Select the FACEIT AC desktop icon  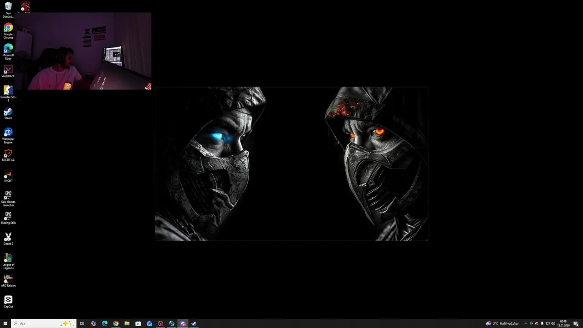(8, 155)
